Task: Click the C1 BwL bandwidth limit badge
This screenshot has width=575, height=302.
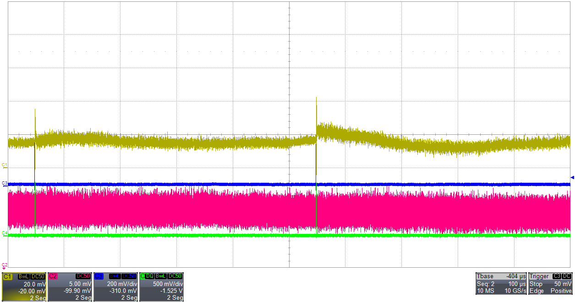Action: (x=24, y=276)
